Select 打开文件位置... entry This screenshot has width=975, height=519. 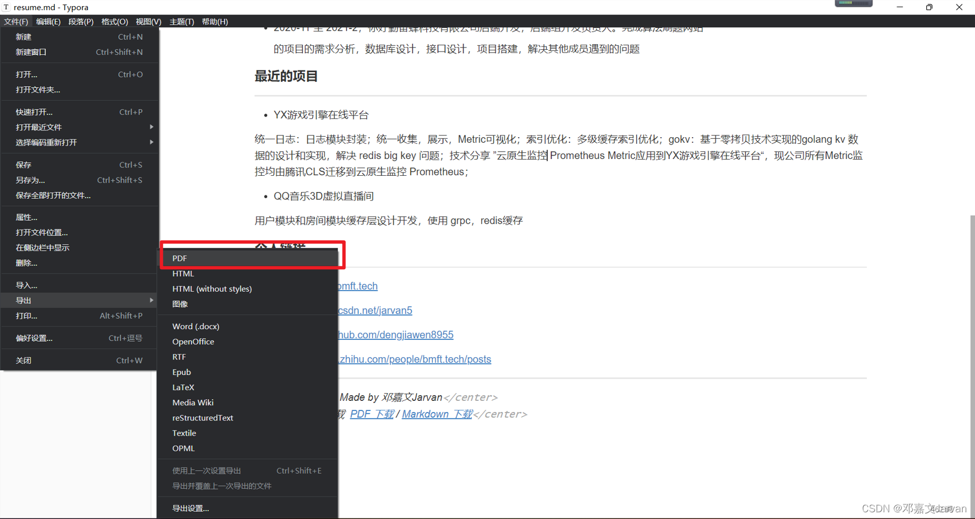click(80, 232)
